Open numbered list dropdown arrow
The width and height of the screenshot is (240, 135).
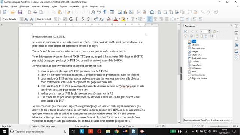tap(144, 19)
